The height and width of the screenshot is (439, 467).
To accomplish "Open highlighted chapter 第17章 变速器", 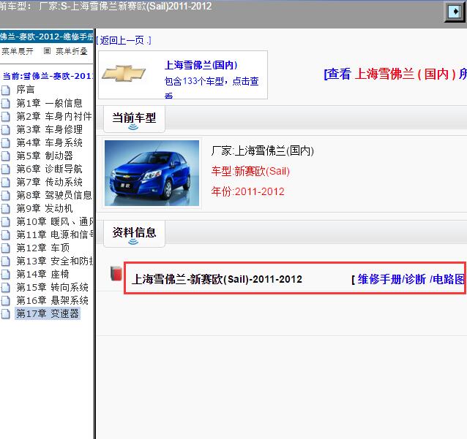I will [48, 313].
